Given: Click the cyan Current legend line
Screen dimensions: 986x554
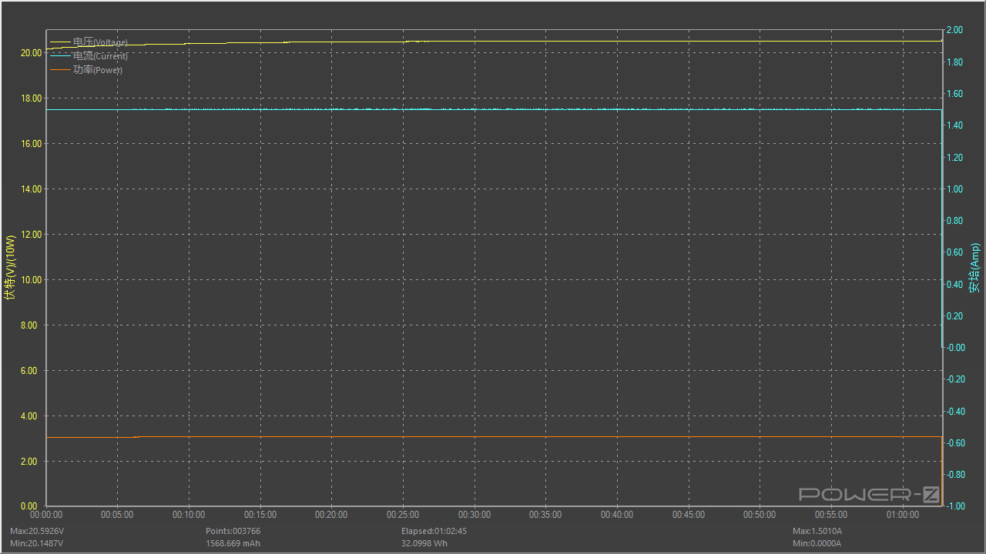Looking at the screenshot, I should pos(60,56).
